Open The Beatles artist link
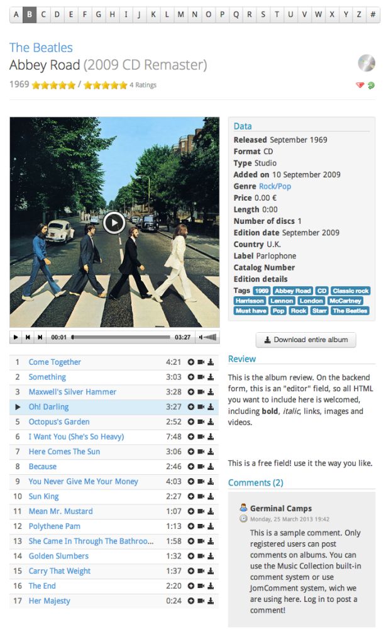This screenshot has height=629, width=386. coord(41,48)
